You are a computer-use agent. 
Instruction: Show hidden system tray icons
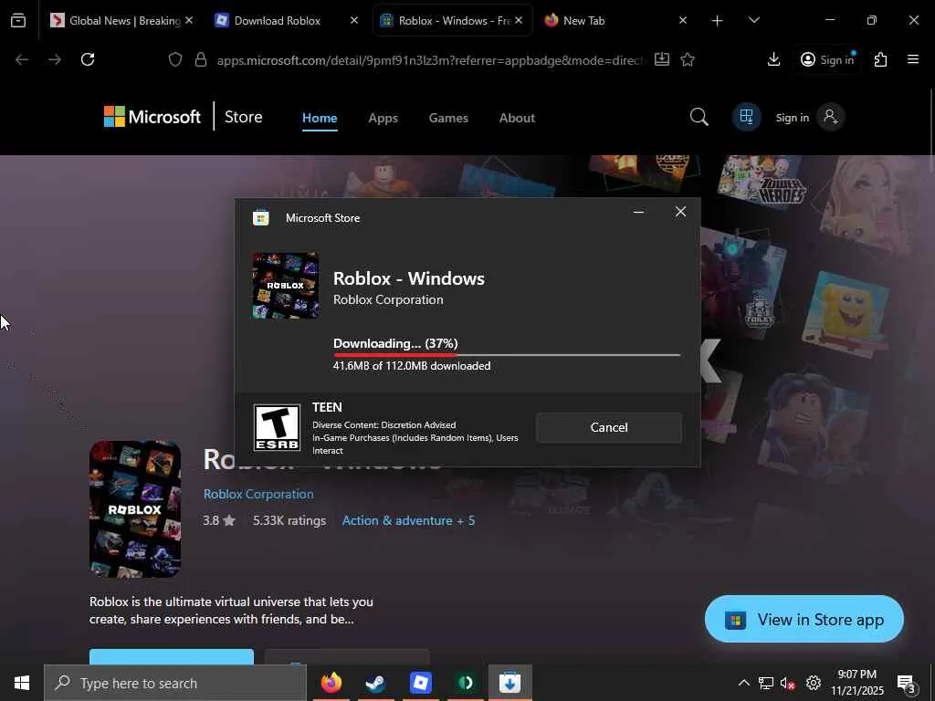coord(744,683)
